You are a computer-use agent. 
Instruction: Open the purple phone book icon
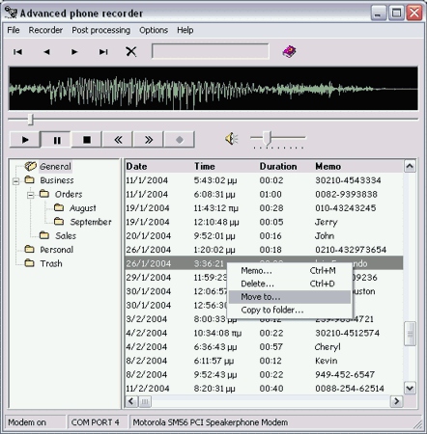(x=289, y=51)
